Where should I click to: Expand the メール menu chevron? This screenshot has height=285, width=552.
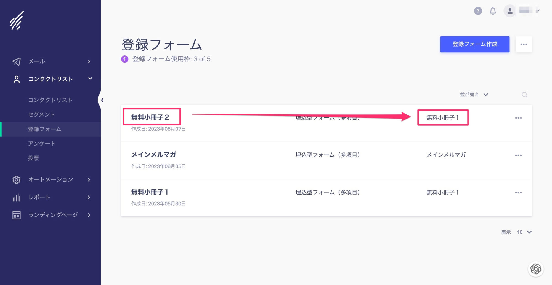pos(89,61)
